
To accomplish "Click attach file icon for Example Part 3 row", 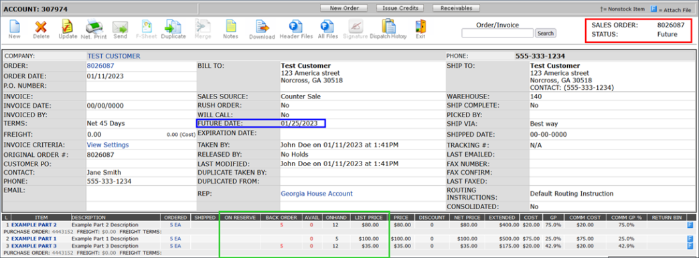I will pos(690,246).
